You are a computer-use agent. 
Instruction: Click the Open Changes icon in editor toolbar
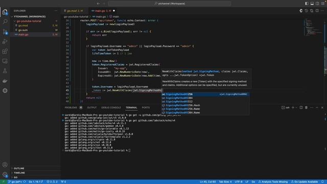(312, 11)
